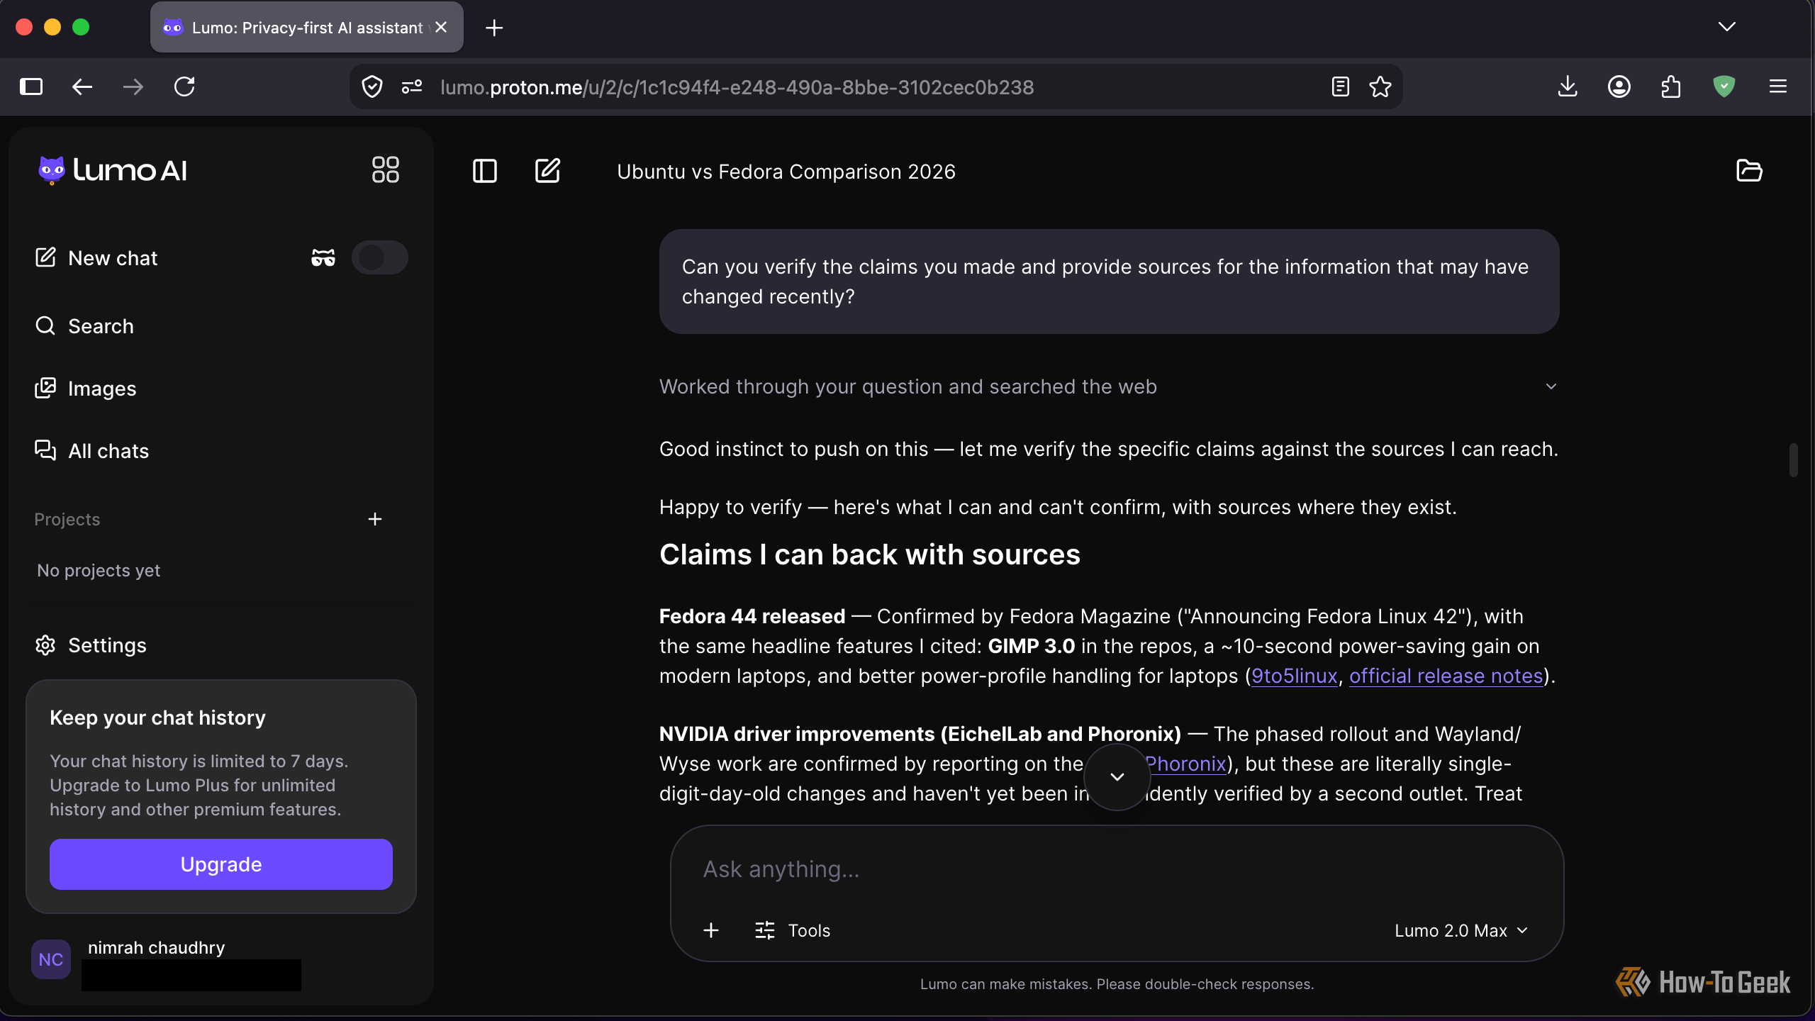
Task: Reload the current page
Action: [x=184, y=87]
